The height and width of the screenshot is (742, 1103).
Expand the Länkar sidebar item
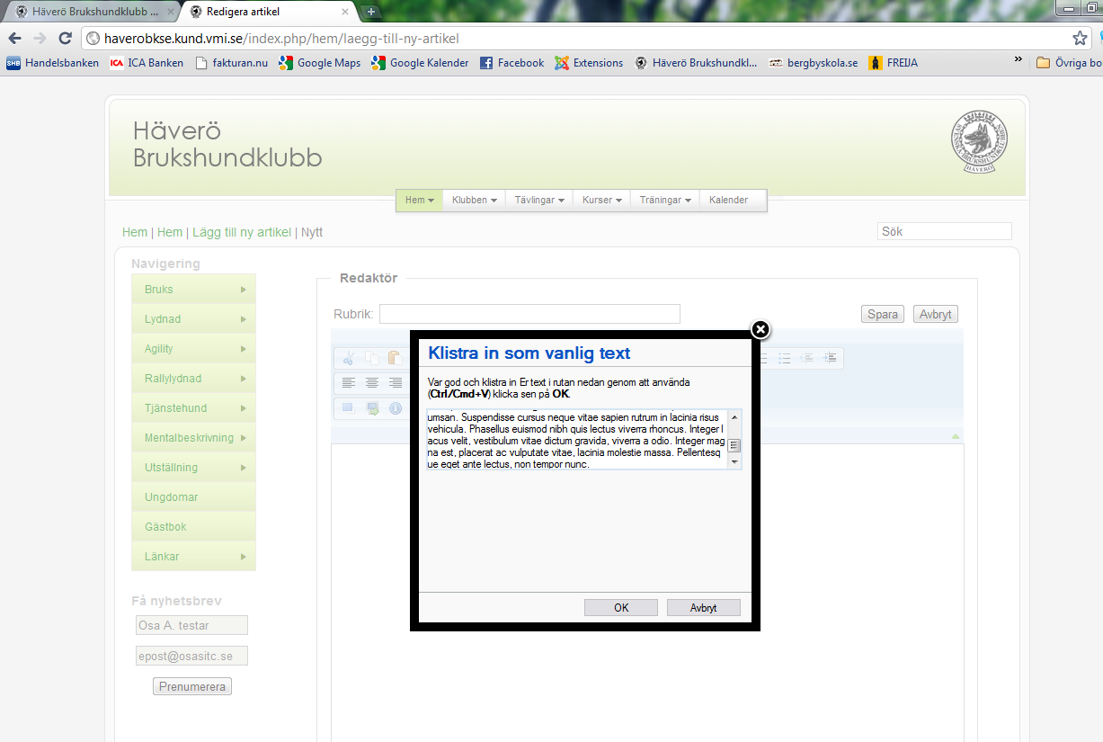pos(193,557)
